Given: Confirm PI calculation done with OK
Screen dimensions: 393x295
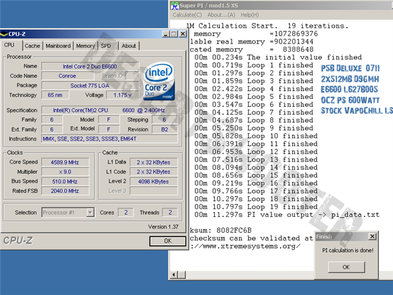Looking at the screenshot, I should pos(346,267).
